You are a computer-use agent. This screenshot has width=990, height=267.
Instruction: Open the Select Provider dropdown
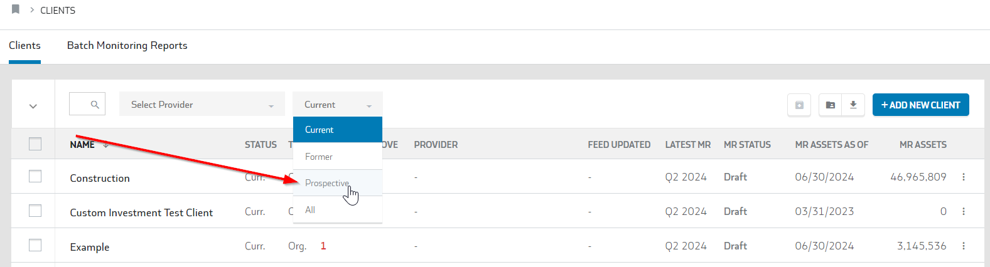click(x=202, y=105)
